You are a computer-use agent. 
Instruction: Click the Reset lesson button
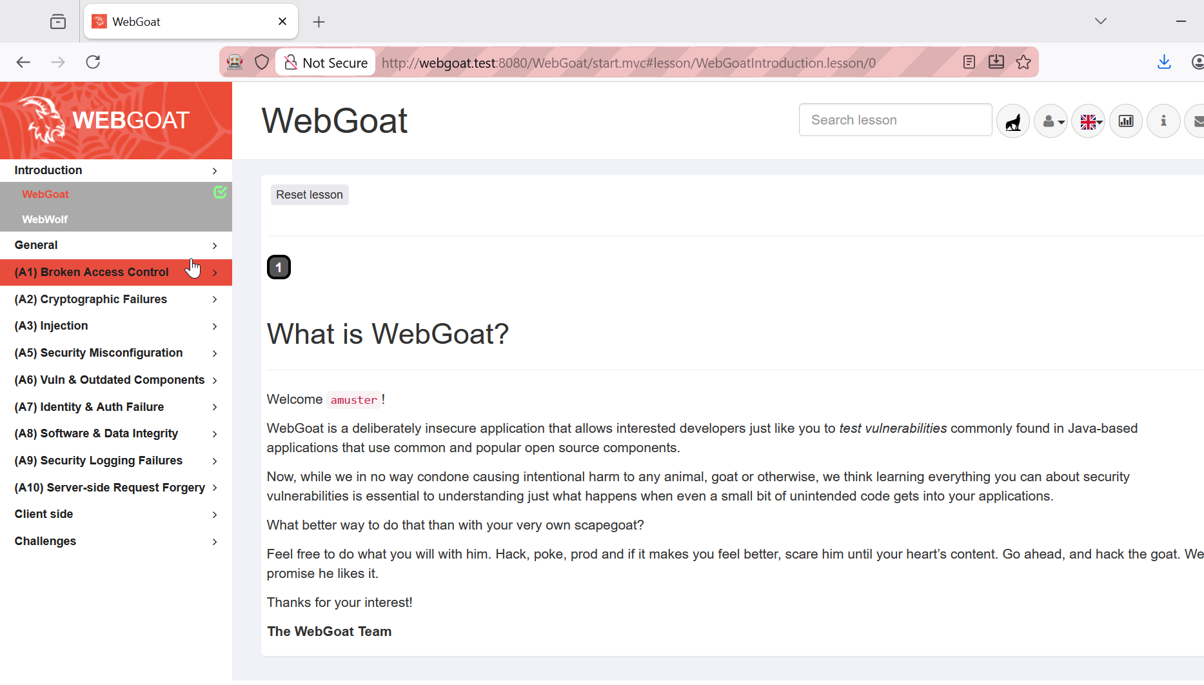(x=310, y=195)
